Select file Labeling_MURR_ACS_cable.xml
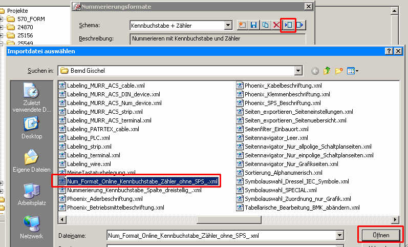This screenshot has width=408, height=247. pos(102,86)
